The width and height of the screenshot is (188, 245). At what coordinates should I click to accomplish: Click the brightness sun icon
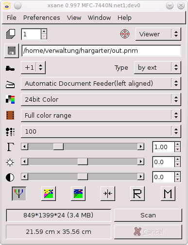click(10, 162)
